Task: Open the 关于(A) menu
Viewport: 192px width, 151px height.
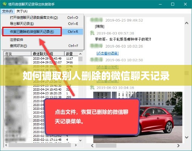Action: coord(22,11)
